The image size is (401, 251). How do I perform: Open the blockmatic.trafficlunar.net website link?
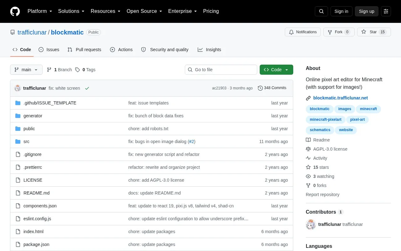[x=341, y=98]
